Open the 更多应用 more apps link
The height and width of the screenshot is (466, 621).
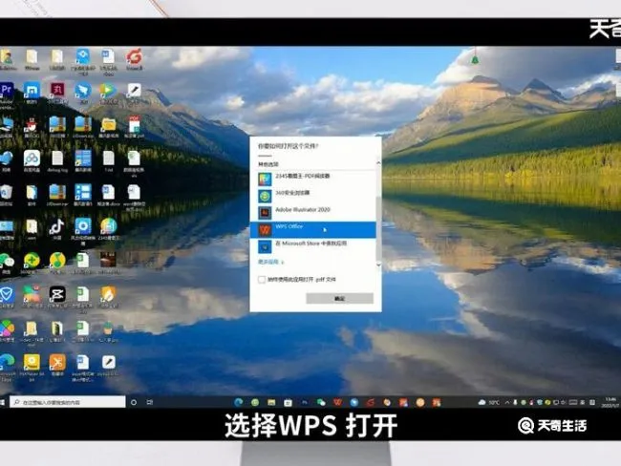point(271,262)
